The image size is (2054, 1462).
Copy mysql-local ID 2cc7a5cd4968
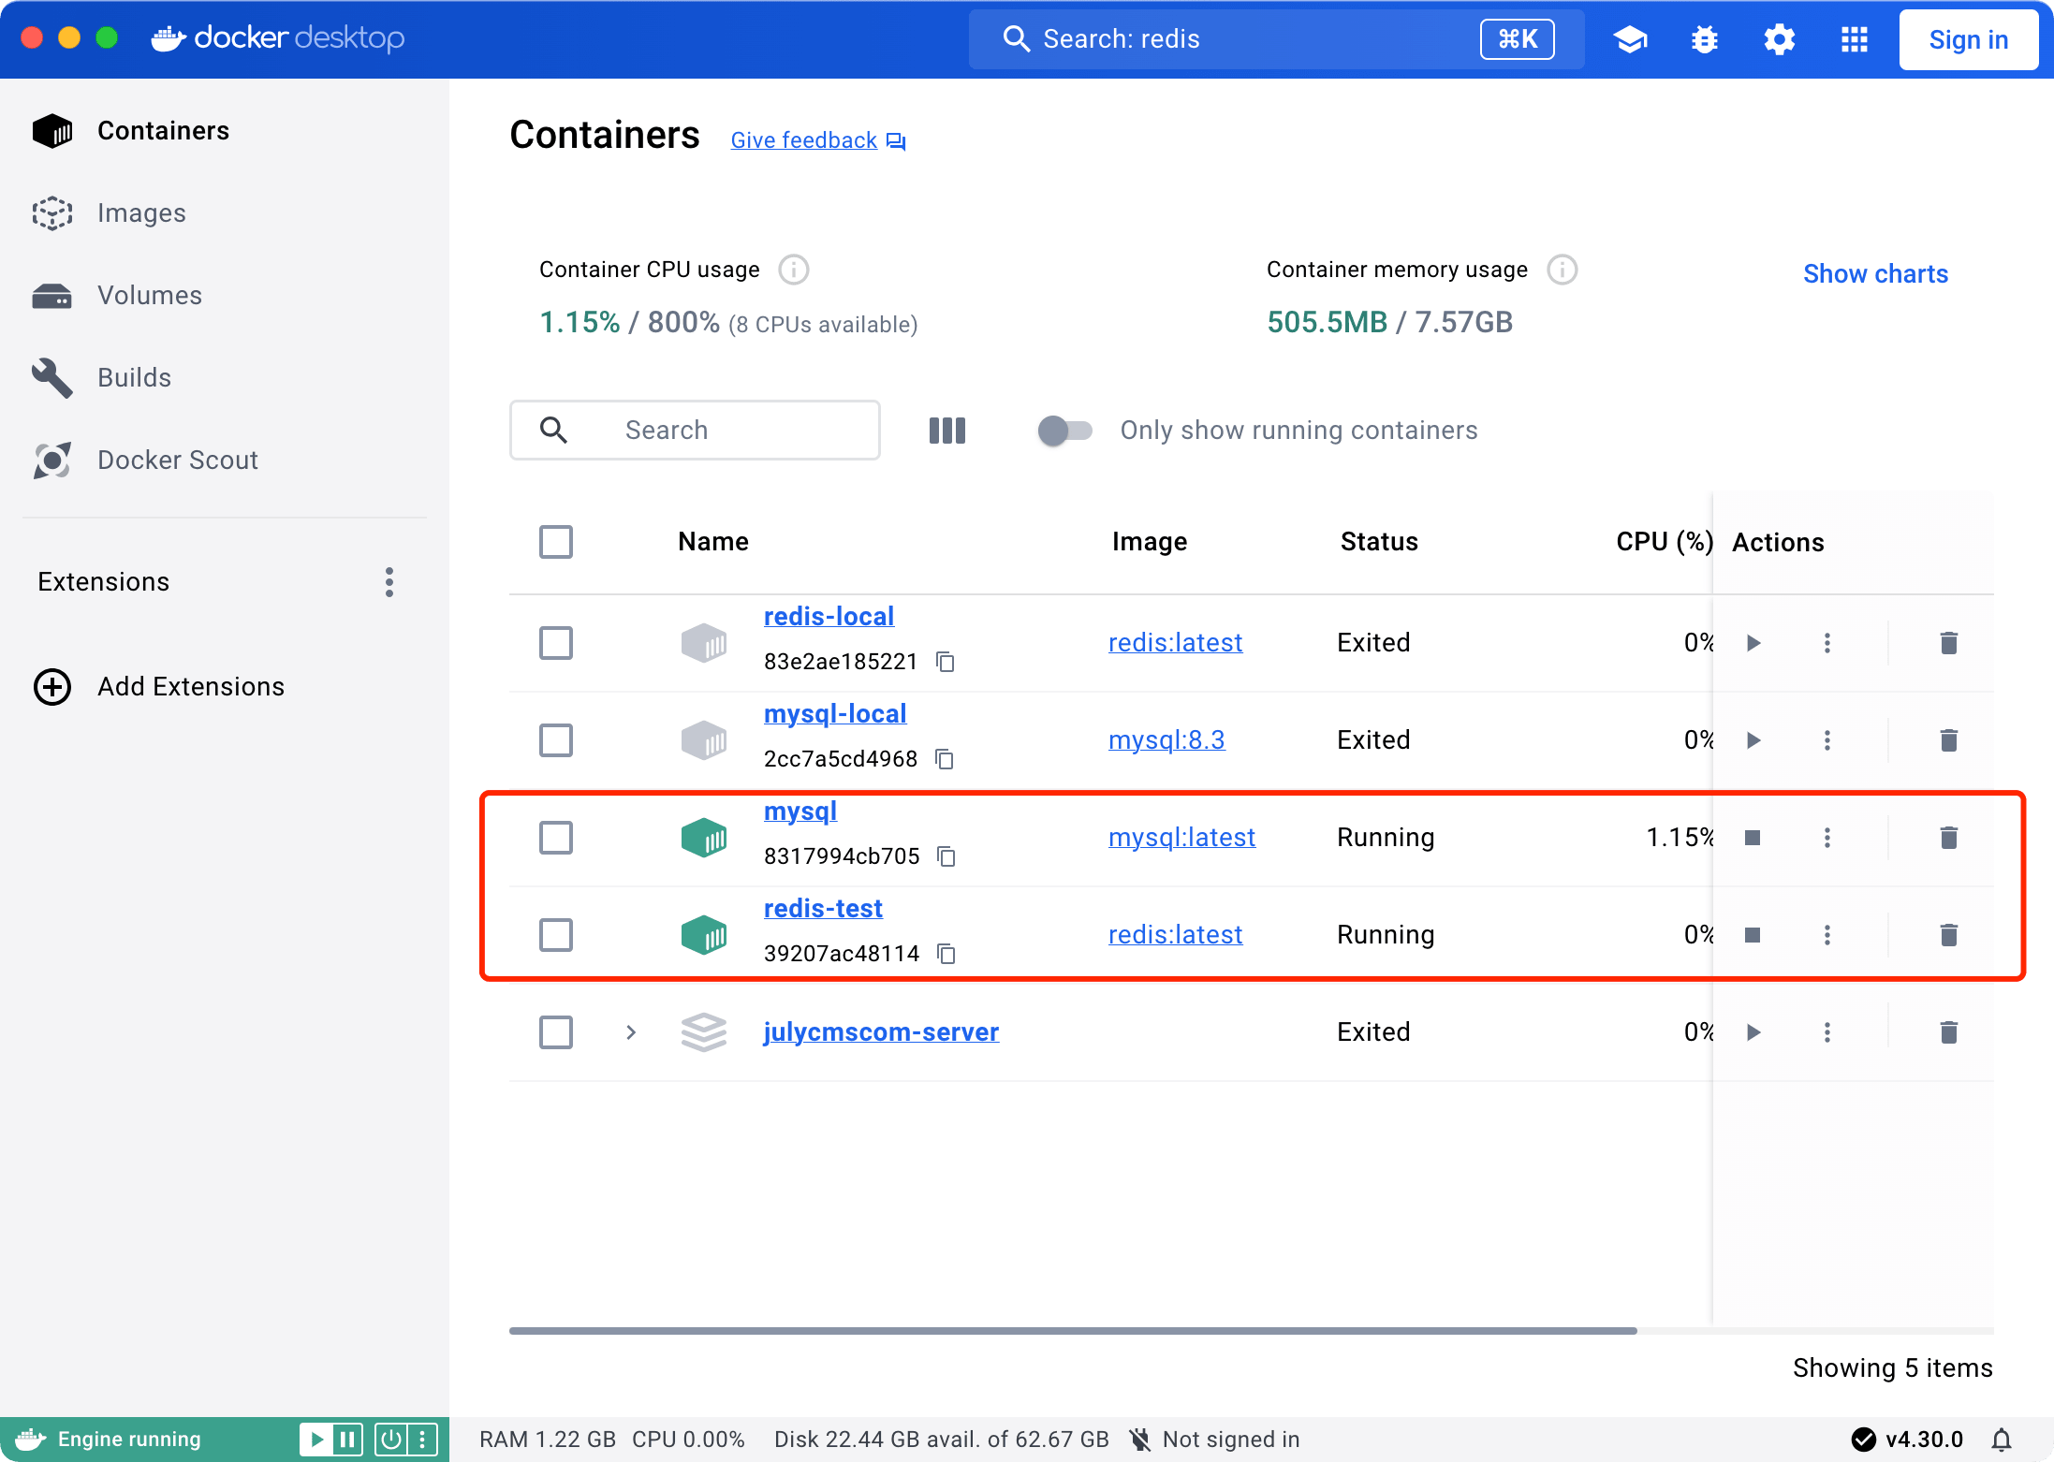click(946, 759)
